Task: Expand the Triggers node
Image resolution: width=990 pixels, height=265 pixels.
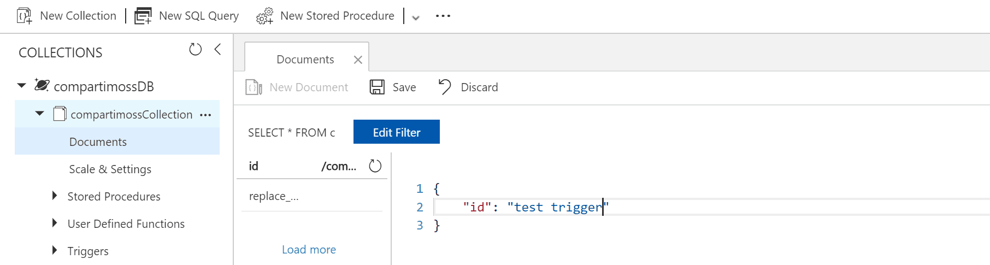Action: [54, 250]
